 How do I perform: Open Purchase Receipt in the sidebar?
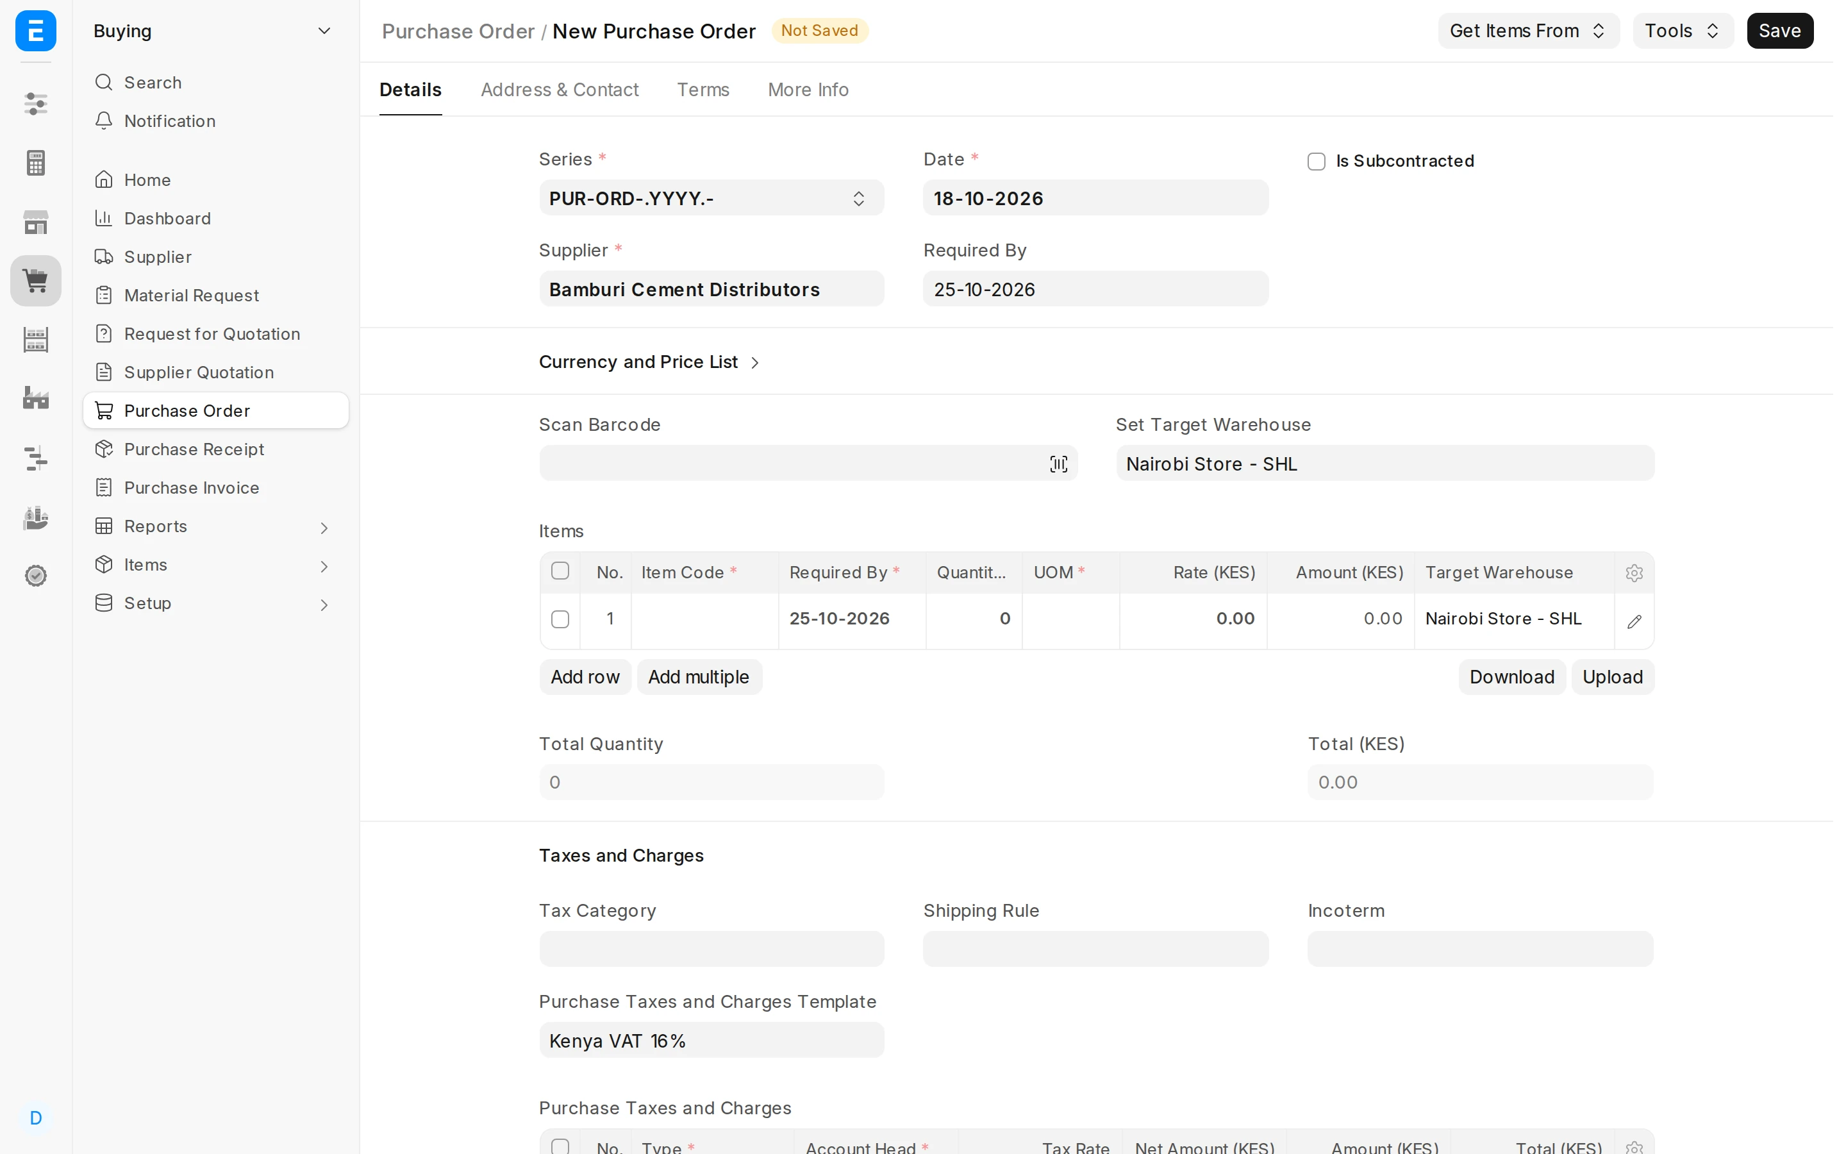pyautogui.click(x=216, y=449)
